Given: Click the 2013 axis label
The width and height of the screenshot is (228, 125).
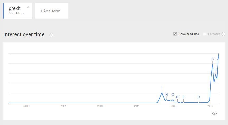Looking at the screenshot, I should coord(174,106).
